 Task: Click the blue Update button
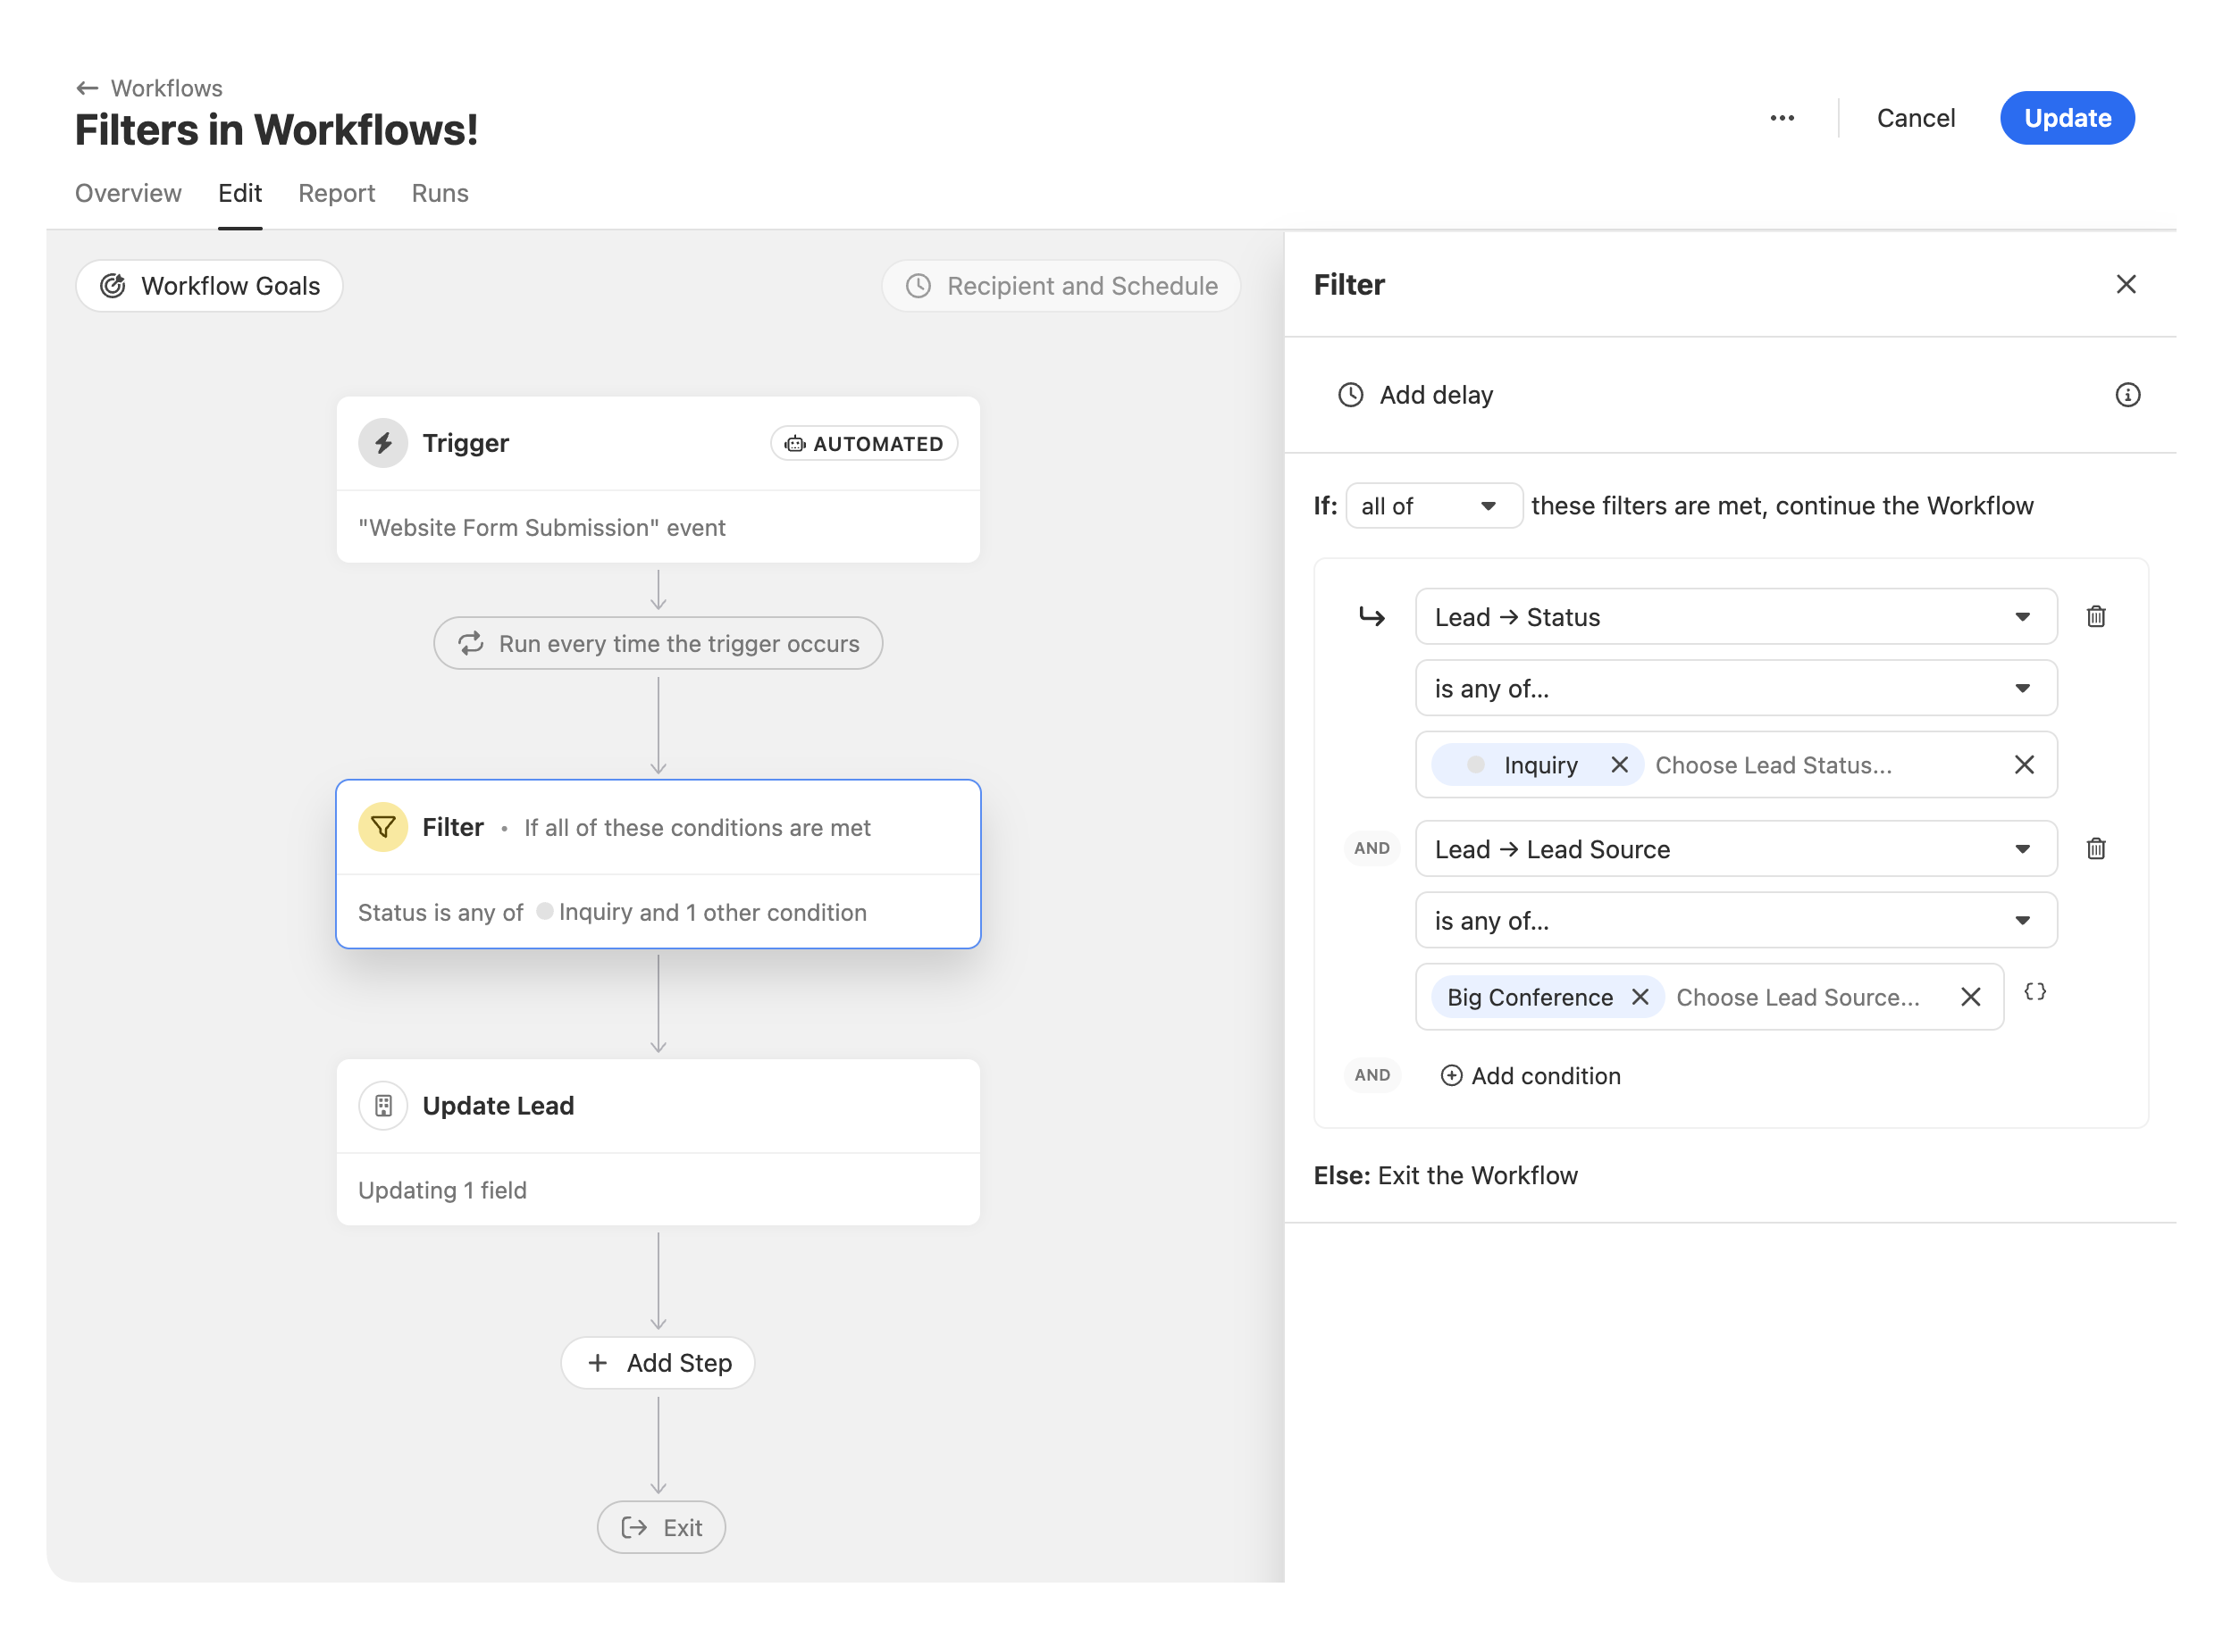click(2066, 118)
